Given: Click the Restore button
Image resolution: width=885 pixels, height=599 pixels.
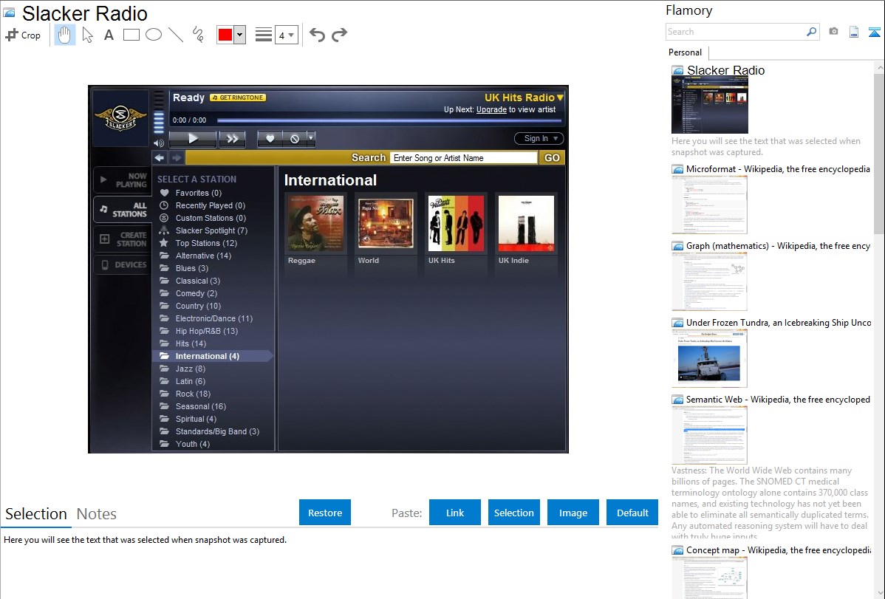Looking at the screenshot, I should tap(325, 513).
